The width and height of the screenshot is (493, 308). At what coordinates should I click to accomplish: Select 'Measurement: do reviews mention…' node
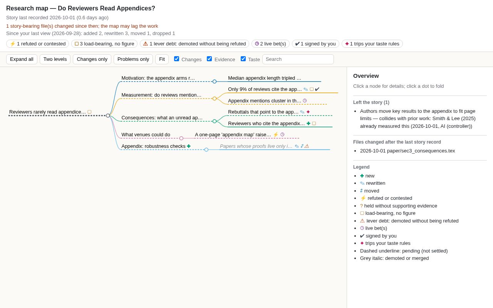(x=161, y=95)
